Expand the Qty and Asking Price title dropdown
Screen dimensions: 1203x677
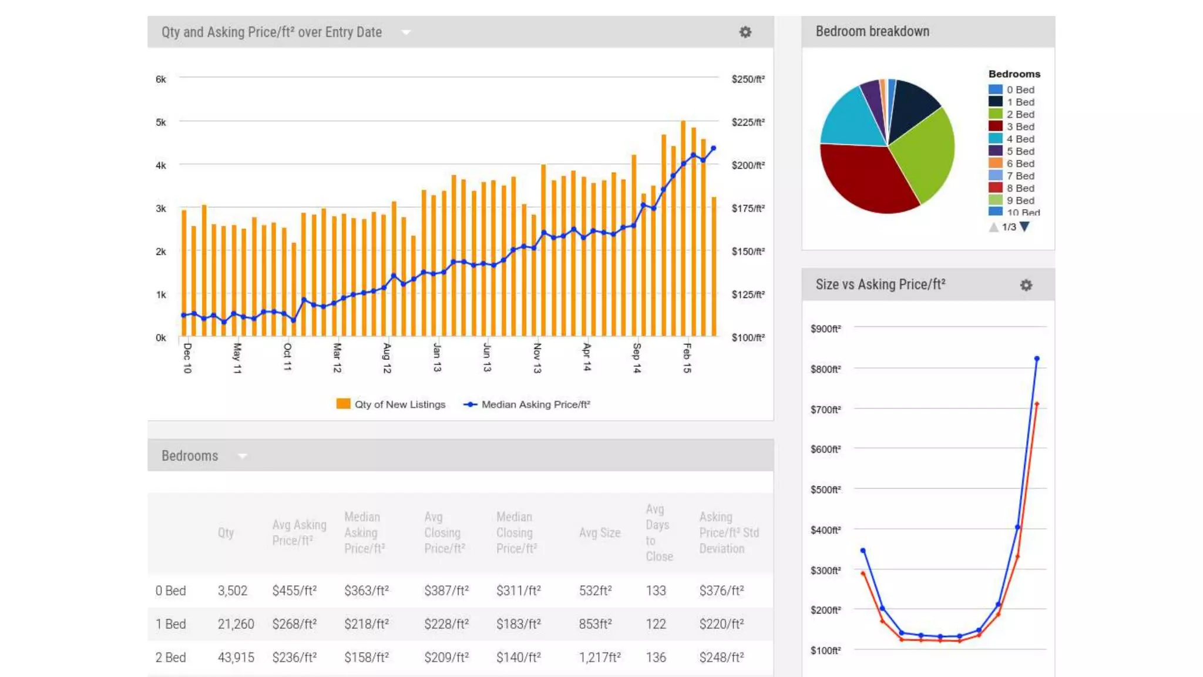click(x=406, y=32)
